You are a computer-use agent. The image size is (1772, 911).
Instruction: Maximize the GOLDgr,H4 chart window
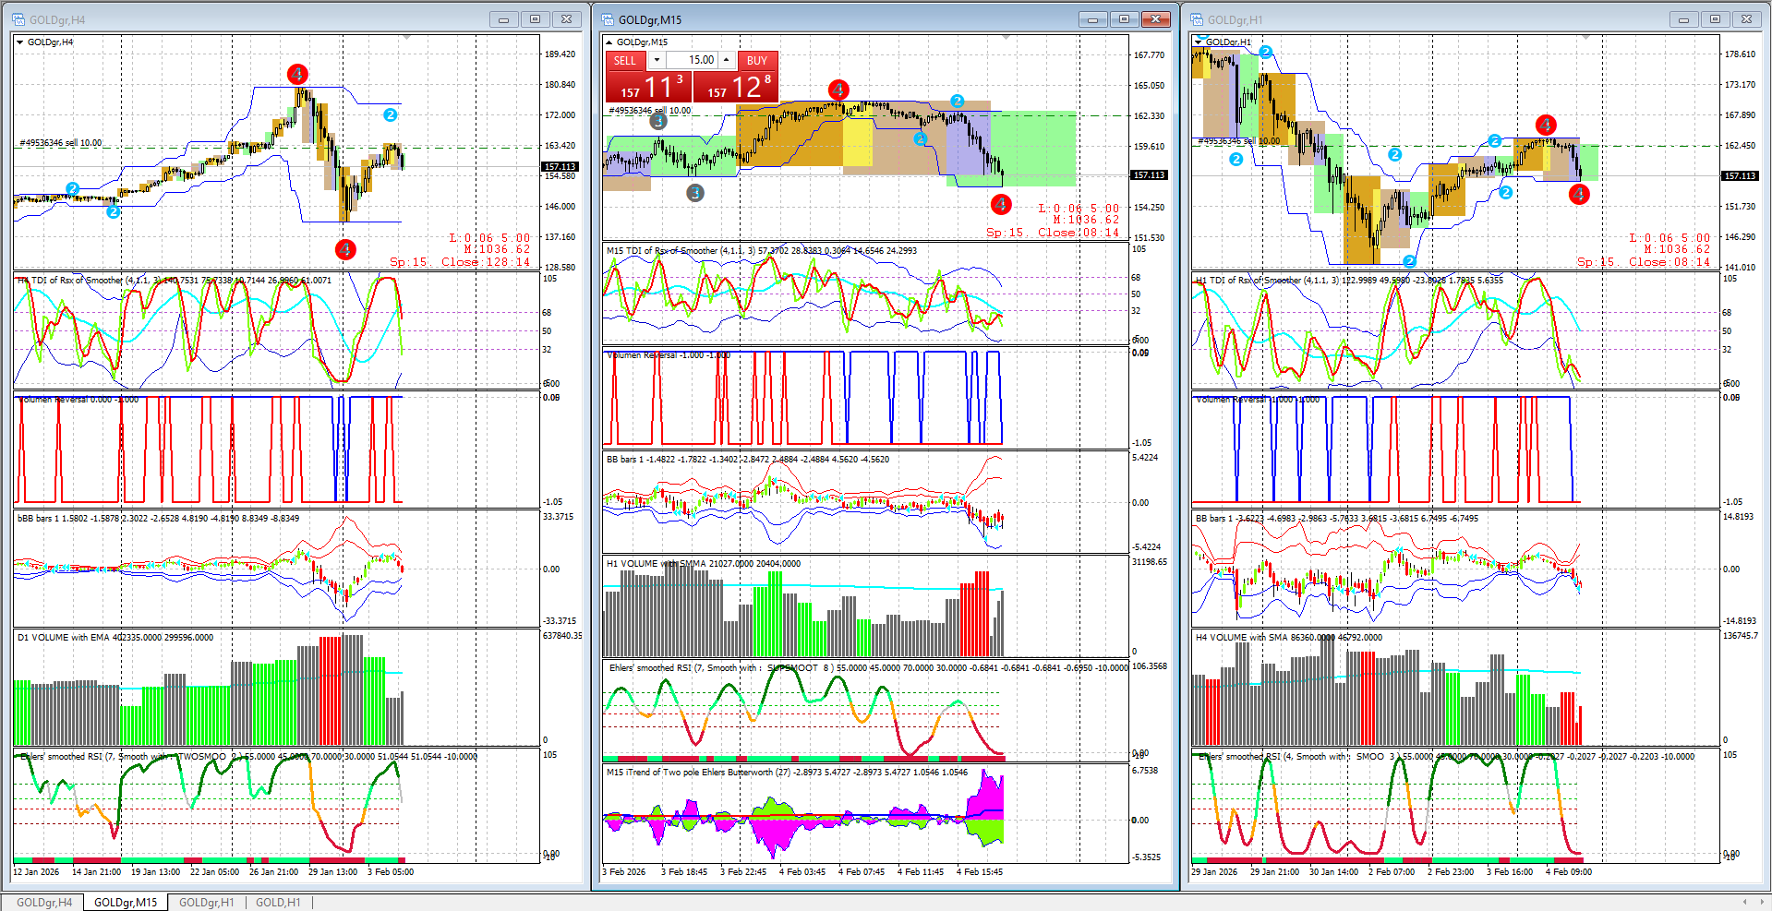[x=535, y=19]
